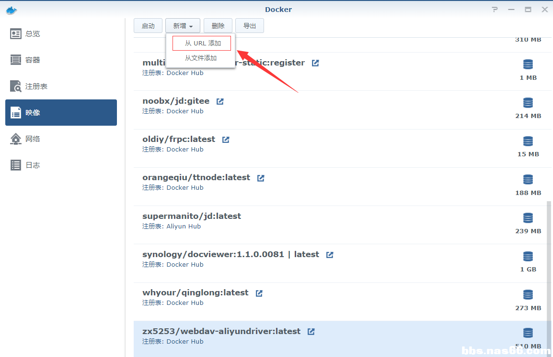Open external link for noobx/jd:gitee
The height and width of the screenshot is (357, 553).
pyautogui.click(x=220, y=101)
